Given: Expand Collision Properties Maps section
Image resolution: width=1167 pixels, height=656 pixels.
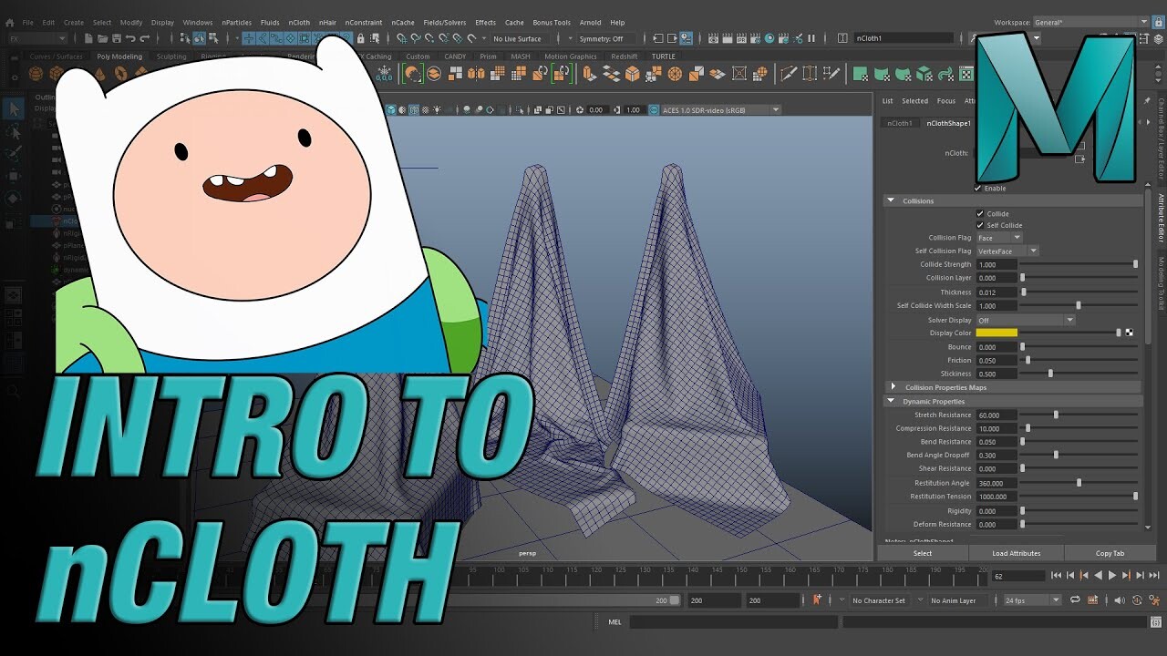Looking at the screenshot, I should 893,387.
